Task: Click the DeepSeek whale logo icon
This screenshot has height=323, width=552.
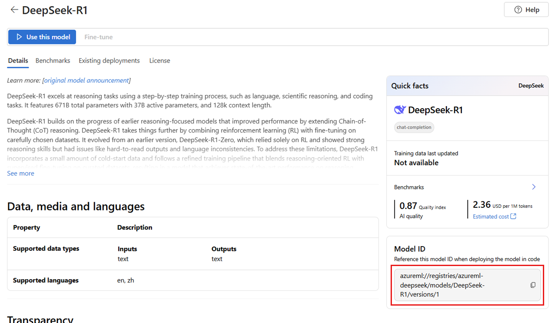Action: [400, 110]
